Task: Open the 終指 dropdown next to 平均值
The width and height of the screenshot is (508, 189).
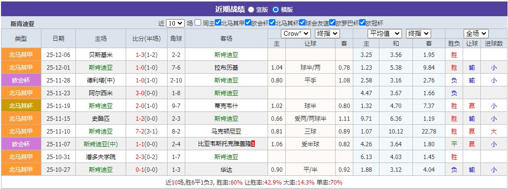Action: (x=418, y=33)
